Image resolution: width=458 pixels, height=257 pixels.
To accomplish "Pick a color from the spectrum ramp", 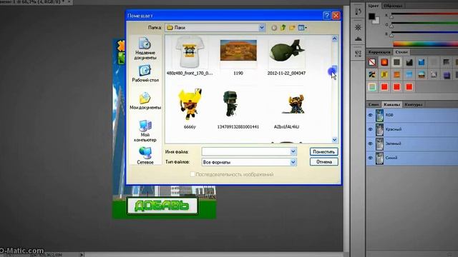I will [x=425, y=44].
